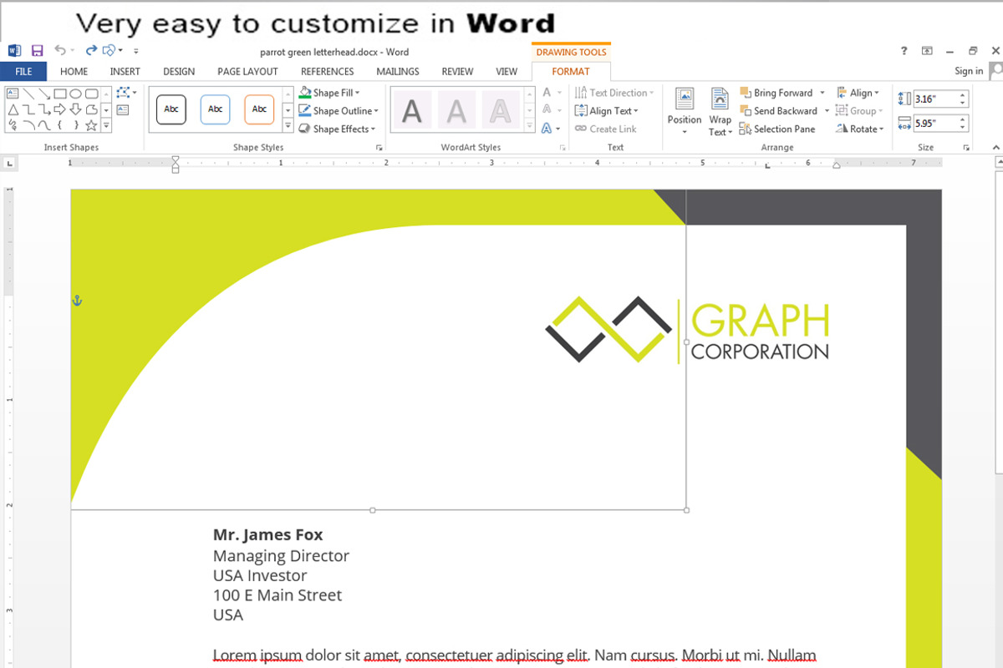This screenshot has height=668, width=1003.
Task: Select the Curve shape tool
Action: click(44, 125)
